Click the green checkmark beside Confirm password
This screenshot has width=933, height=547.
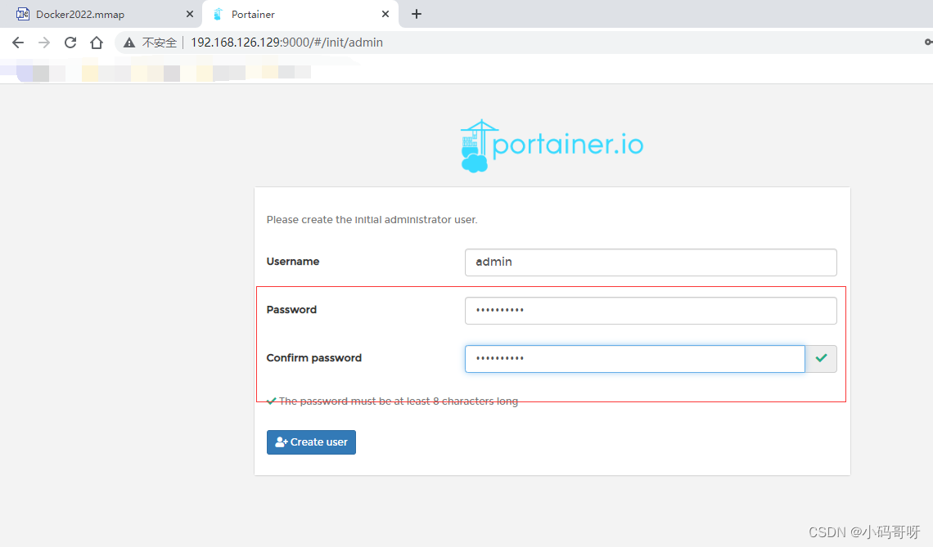pyautogui.click(x=821, y=358)
